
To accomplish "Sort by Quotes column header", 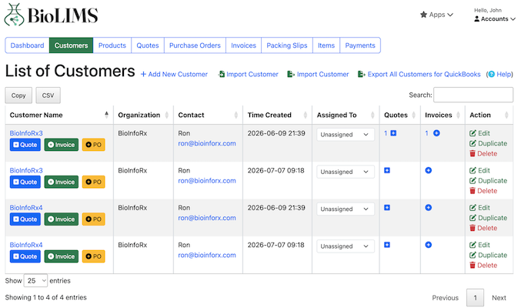I will tap(399, 115).
